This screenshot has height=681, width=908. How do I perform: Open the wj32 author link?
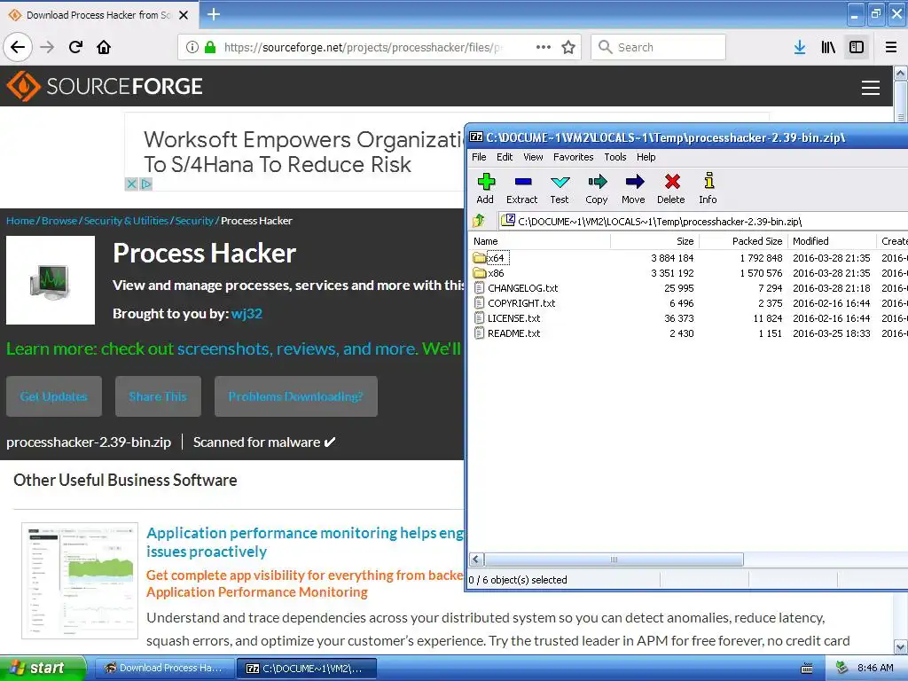click(247, 313)
